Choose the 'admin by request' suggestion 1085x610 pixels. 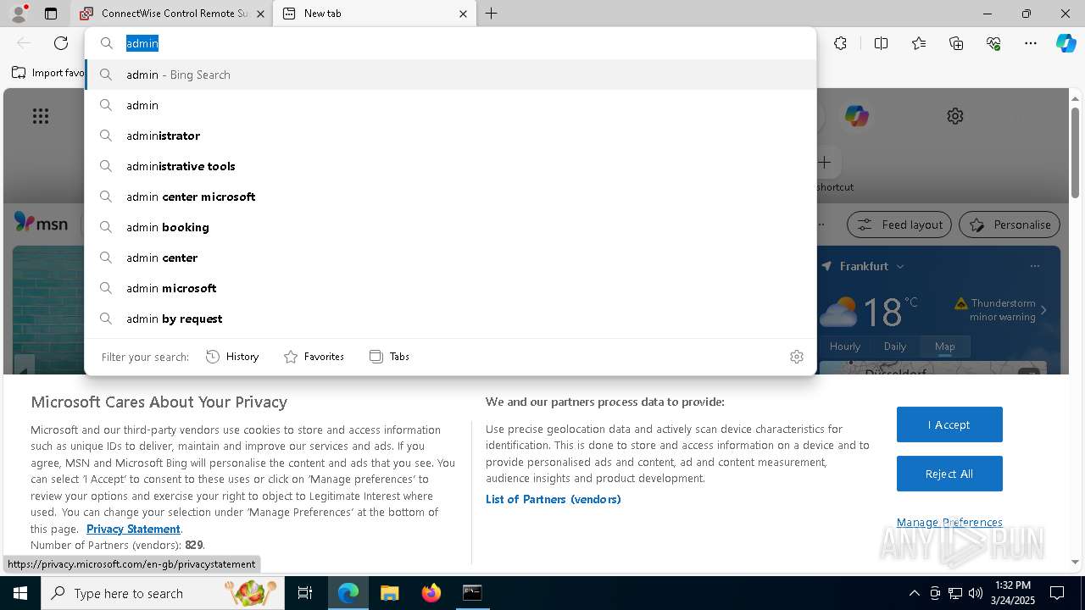point(450,319)
